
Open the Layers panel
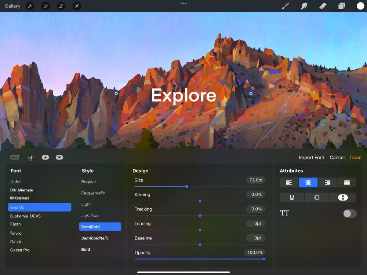tap(341, 6)
